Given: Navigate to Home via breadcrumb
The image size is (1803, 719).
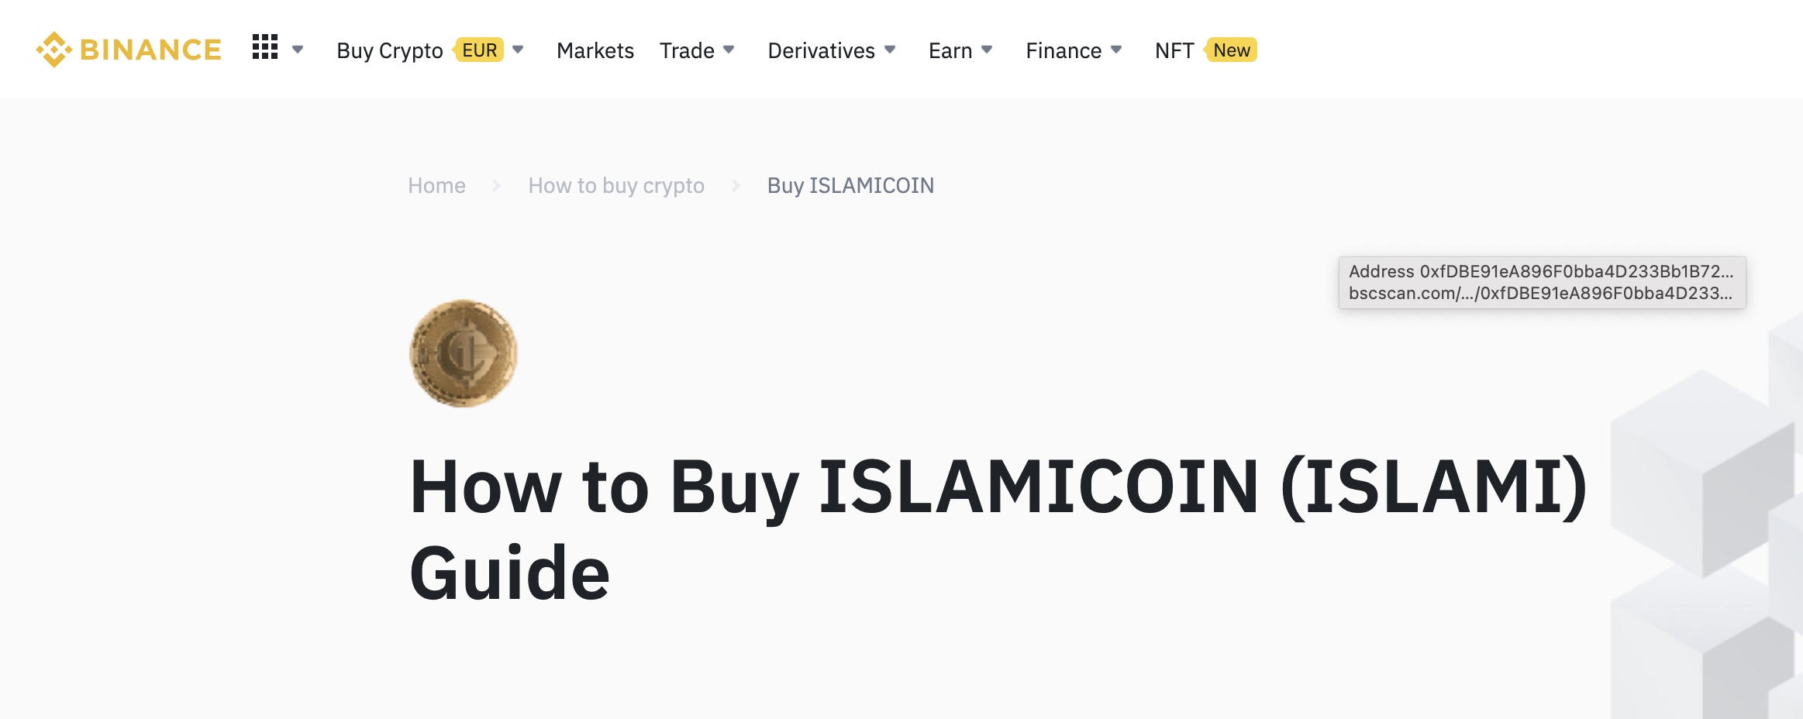Looking at the screenshot, I should [436, 186].
